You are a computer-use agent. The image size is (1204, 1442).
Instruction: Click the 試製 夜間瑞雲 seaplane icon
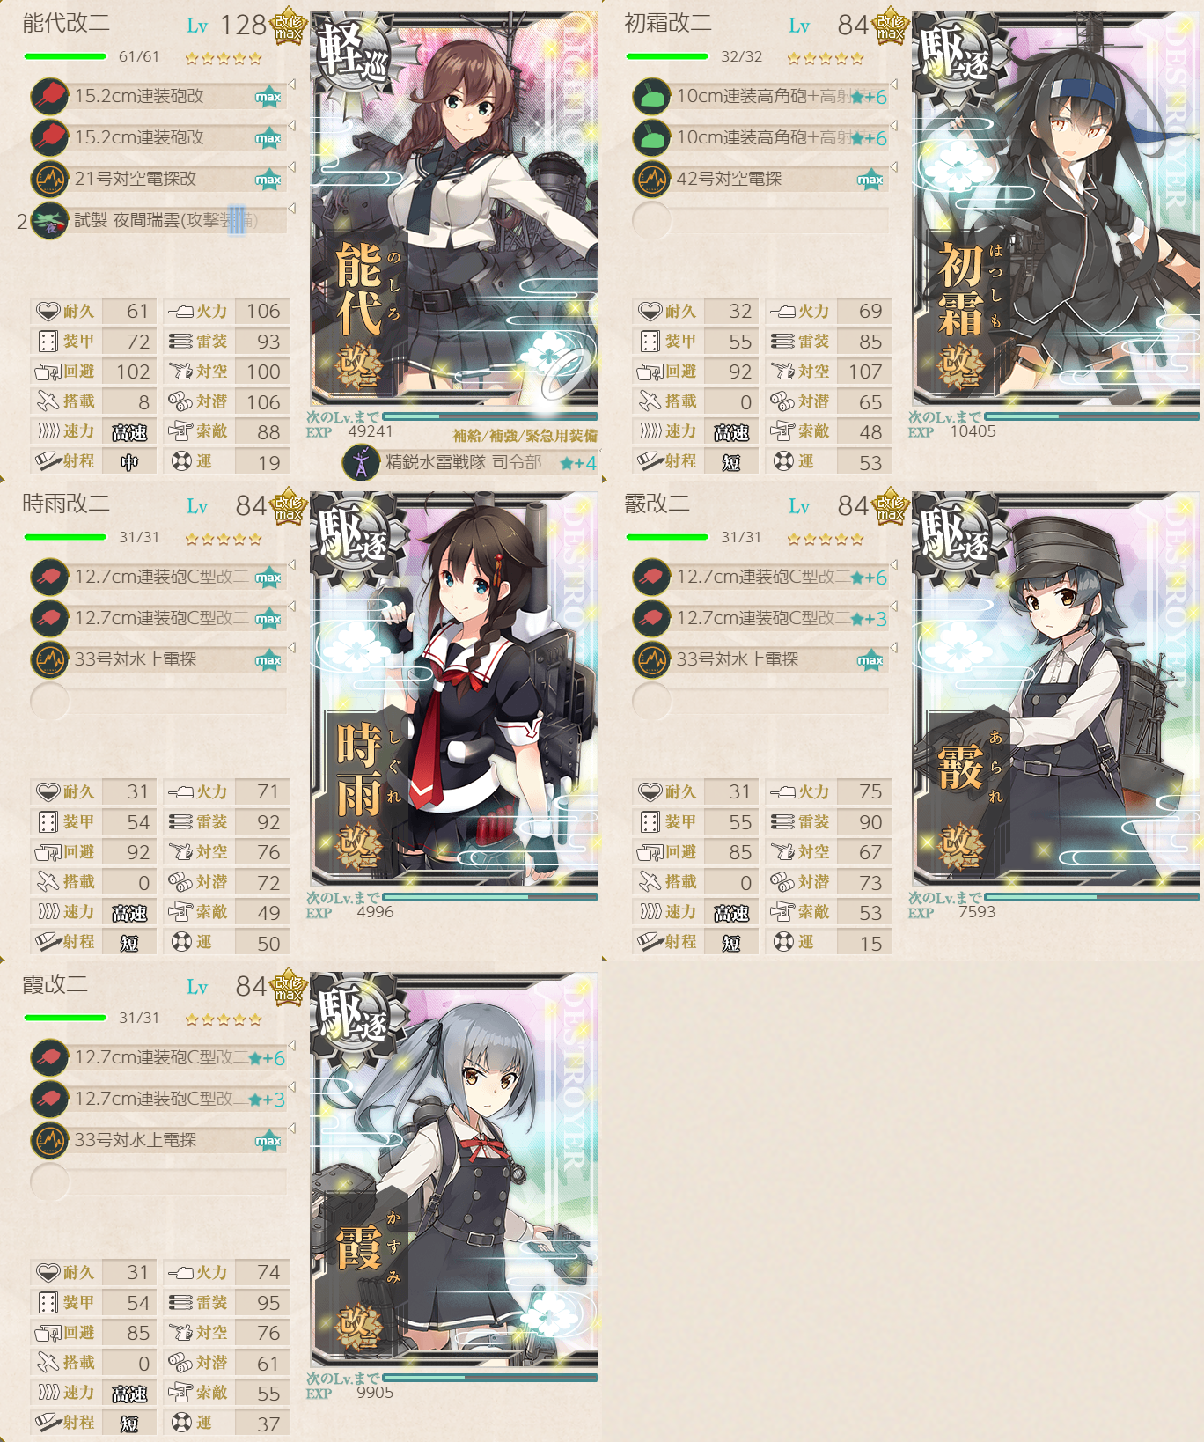49,220
